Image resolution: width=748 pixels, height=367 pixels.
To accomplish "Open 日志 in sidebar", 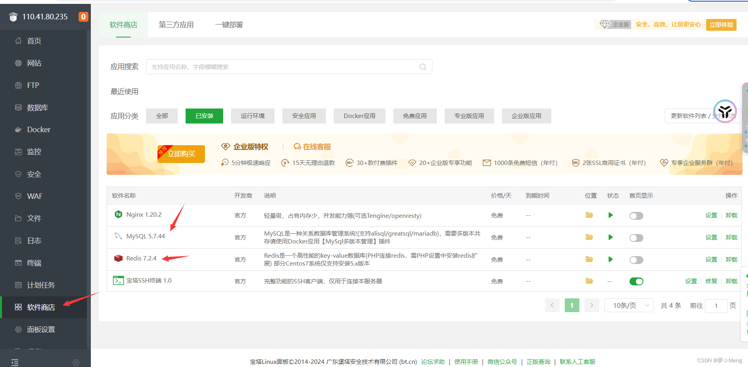I will coord(43,240).
